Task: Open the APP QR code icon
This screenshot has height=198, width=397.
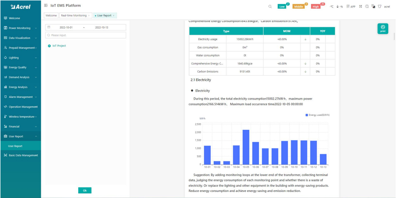Action: tap(348, 6)
